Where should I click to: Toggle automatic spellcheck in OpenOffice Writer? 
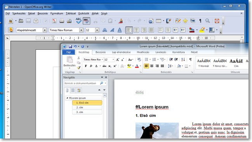tap(86, 21)
